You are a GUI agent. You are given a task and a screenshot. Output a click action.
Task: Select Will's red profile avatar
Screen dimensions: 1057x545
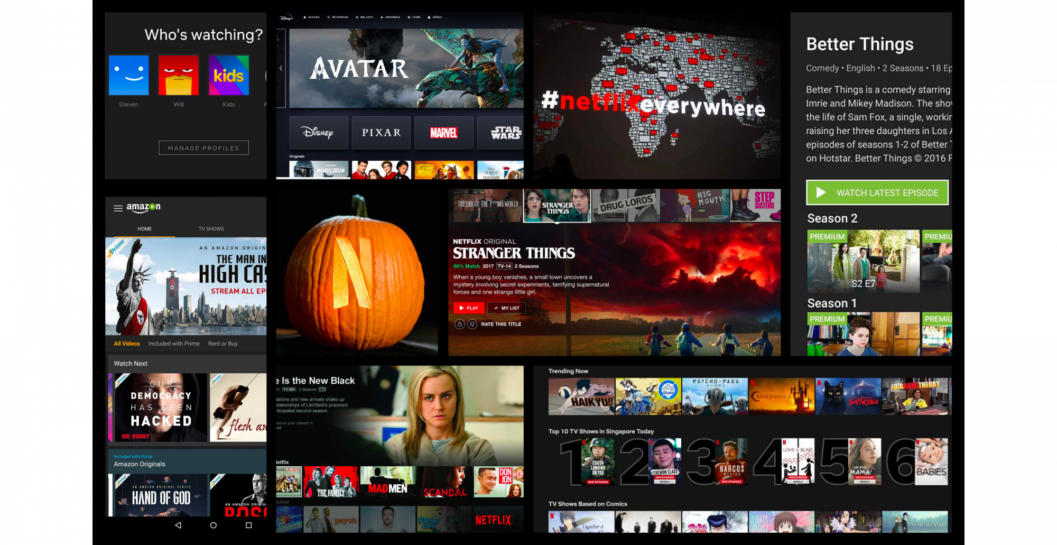click(x=179, y=75)
